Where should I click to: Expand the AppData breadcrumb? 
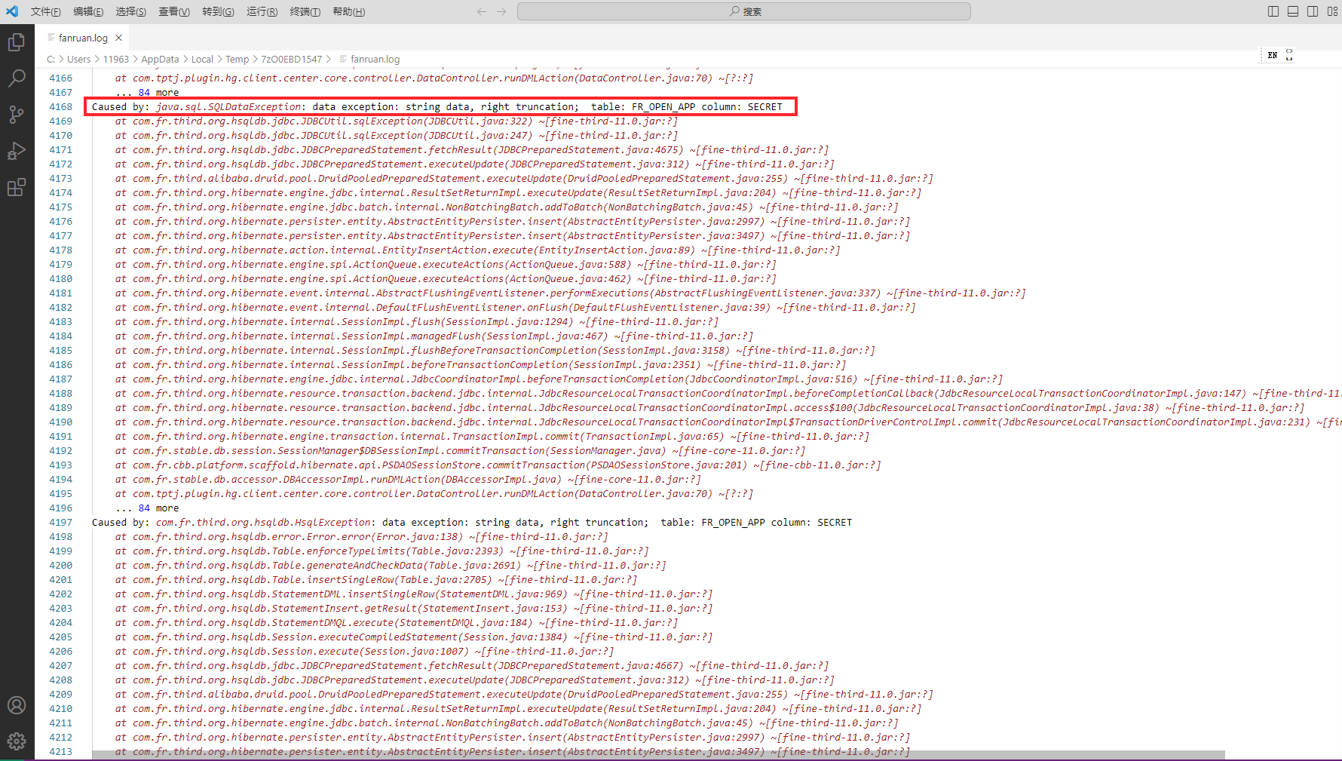160,59
